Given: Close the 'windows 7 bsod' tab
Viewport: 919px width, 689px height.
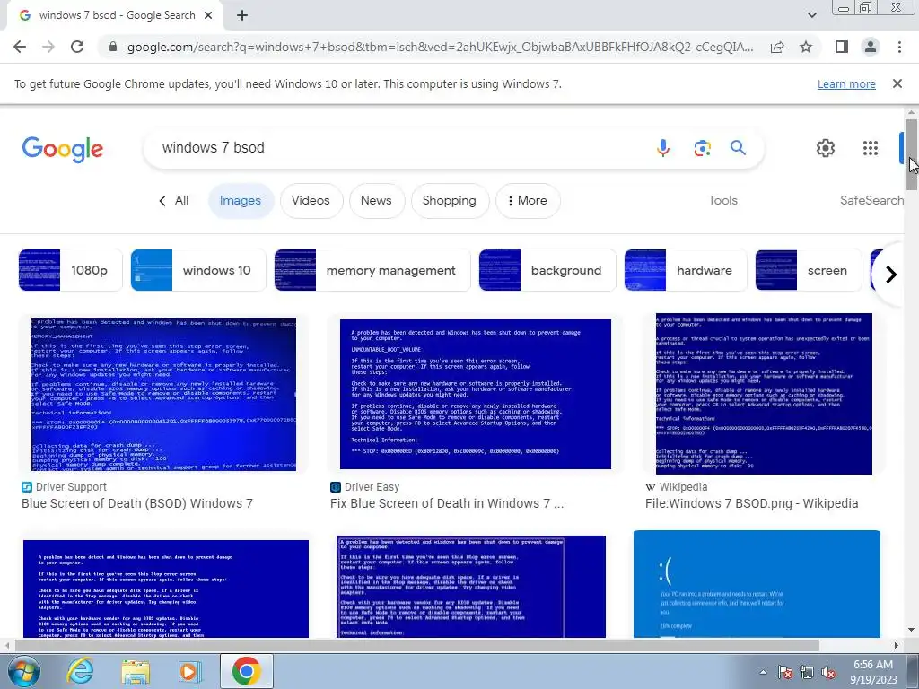Looking at the screenshot, I should pyautogui.click(x=208, y=16).
